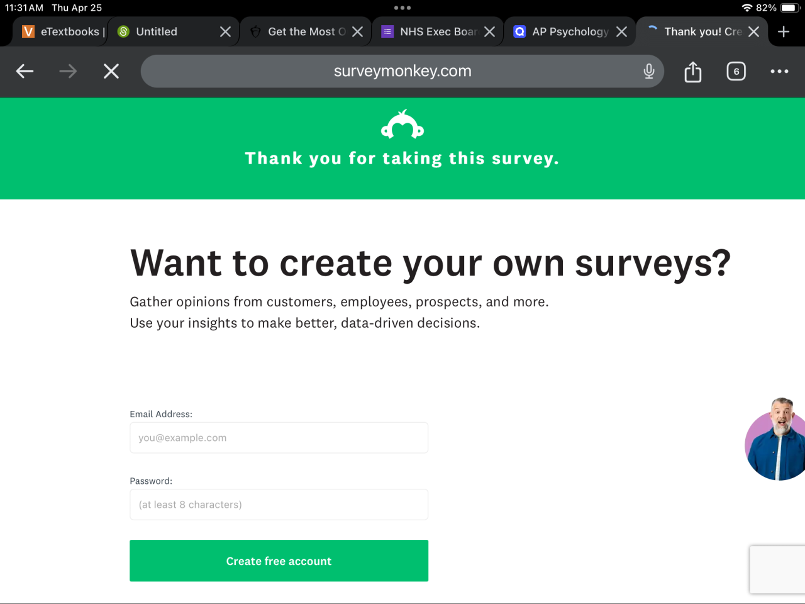Screen dimensions: 805x604
Task: Focus the Email Address input field
Action: (279, 438)
